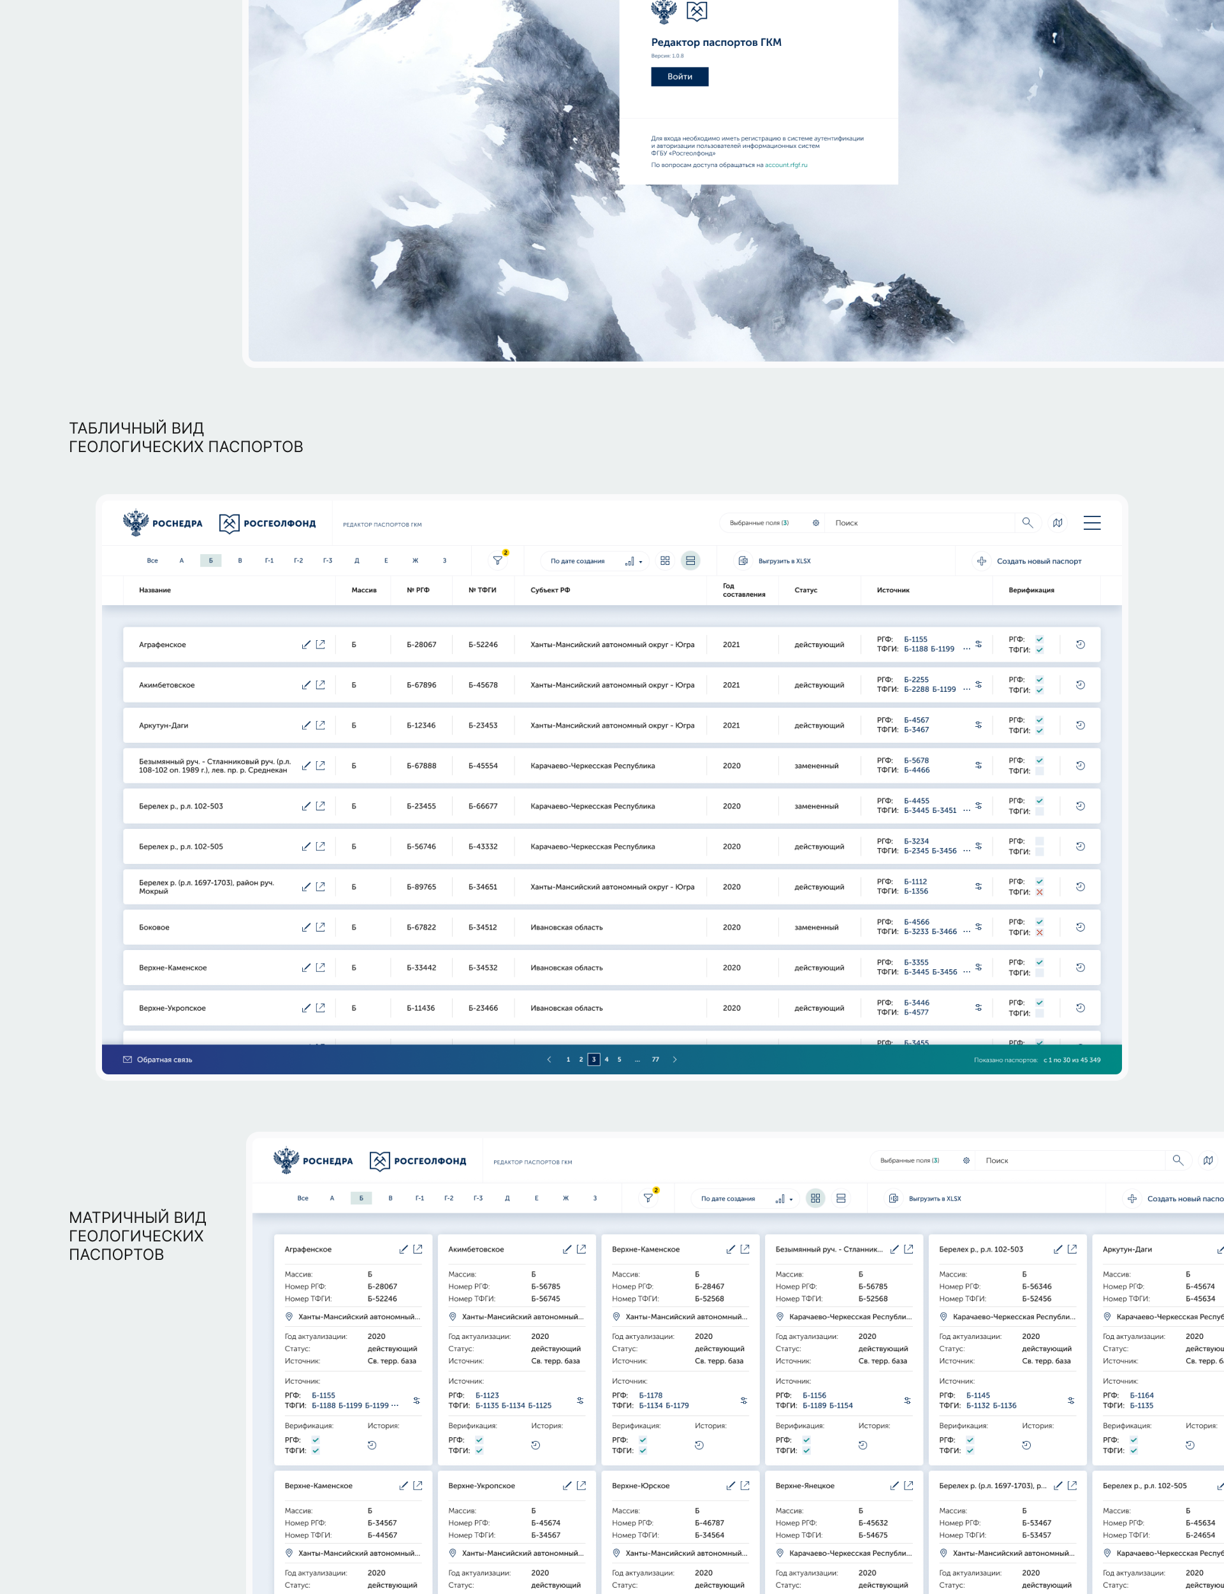View history icon for Аркутун-Даги row
1224x1594 pixels.
1081,726
